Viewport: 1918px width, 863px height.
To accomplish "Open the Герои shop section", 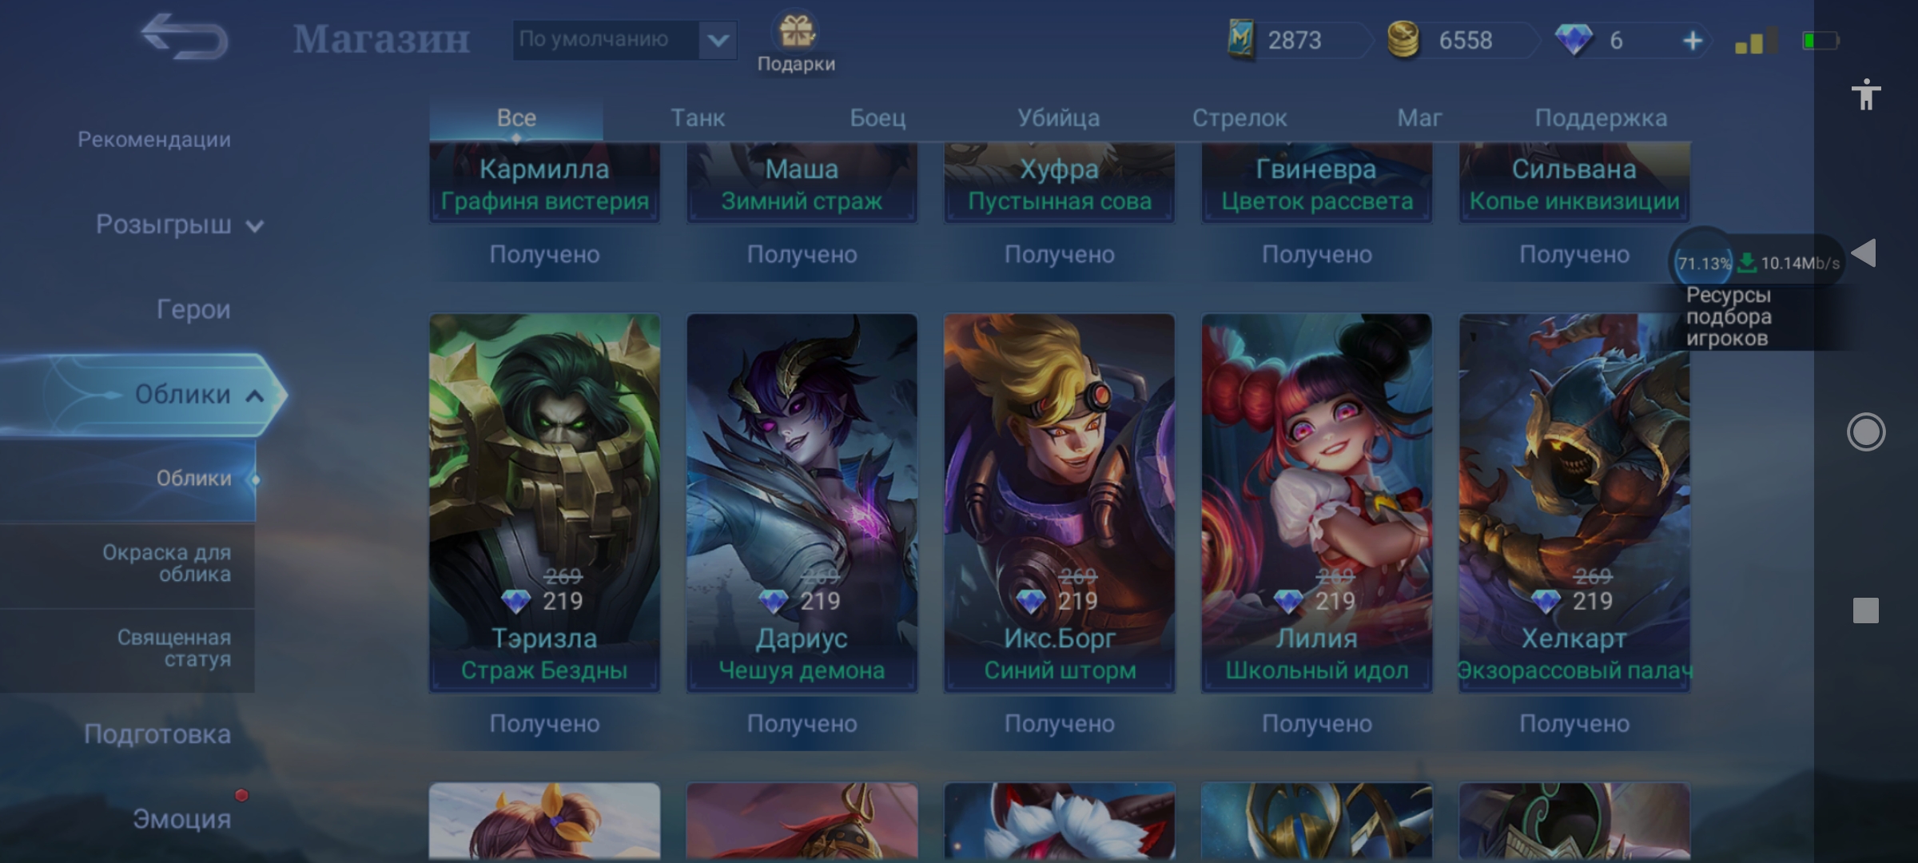I will (193, 309).
